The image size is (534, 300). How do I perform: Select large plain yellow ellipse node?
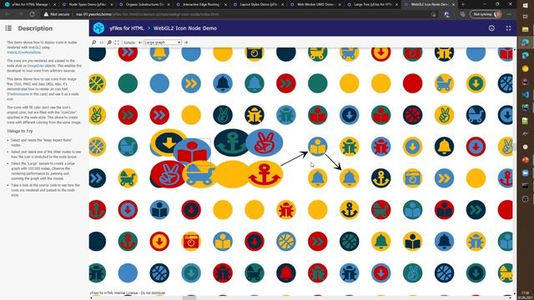(x=232, y=174)
